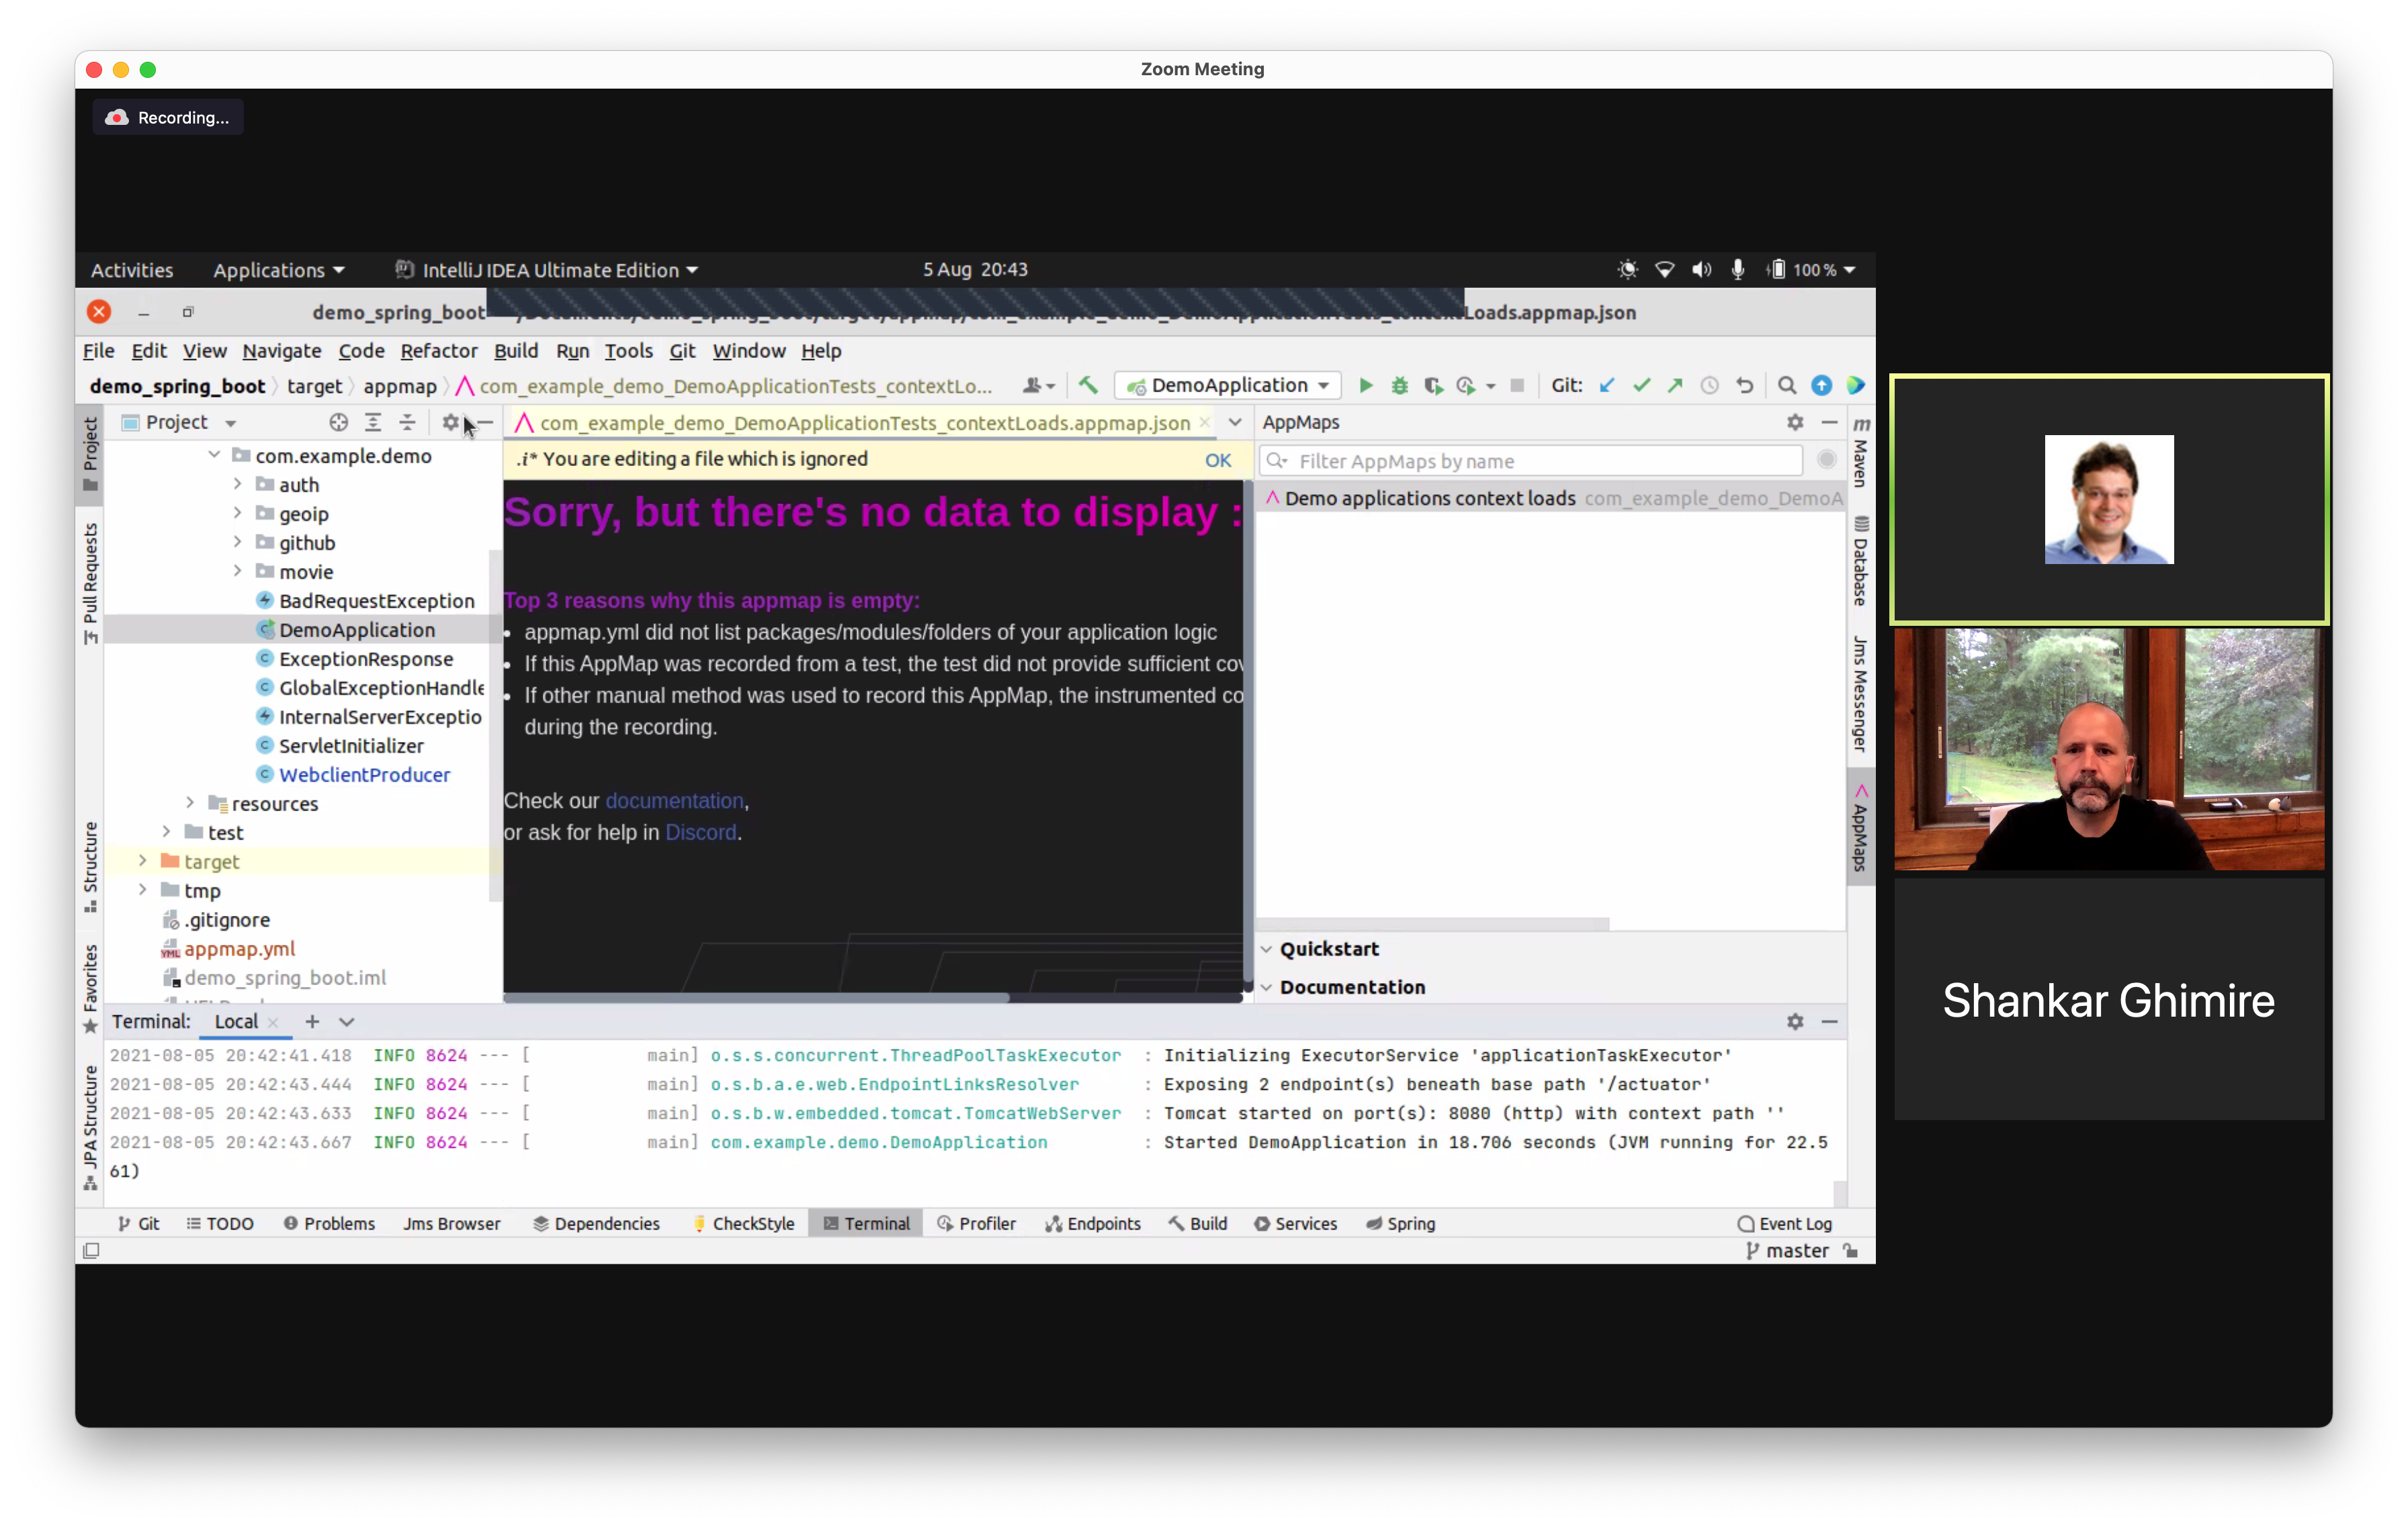This screenshot has height=1527, width=2408.
Task: Collapse the Documentation section
Action: pos(1266,987)
